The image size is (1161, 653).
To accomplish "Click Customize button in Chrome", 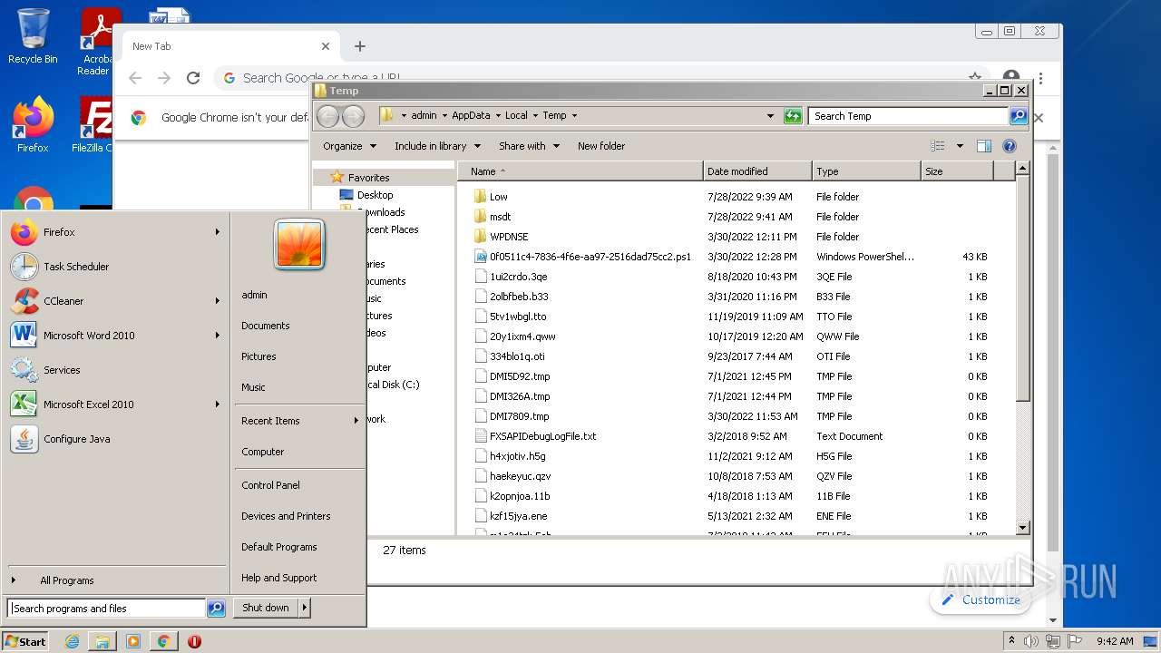I will point(981,599).
